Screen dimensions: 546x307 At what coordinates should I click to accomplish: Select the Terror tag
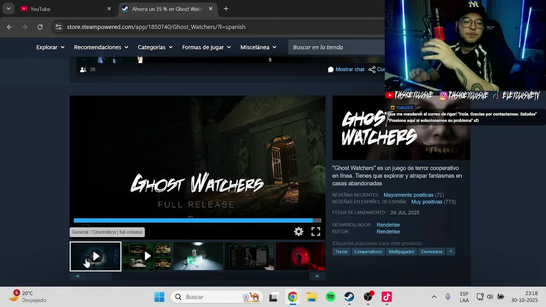coord(341,252)
